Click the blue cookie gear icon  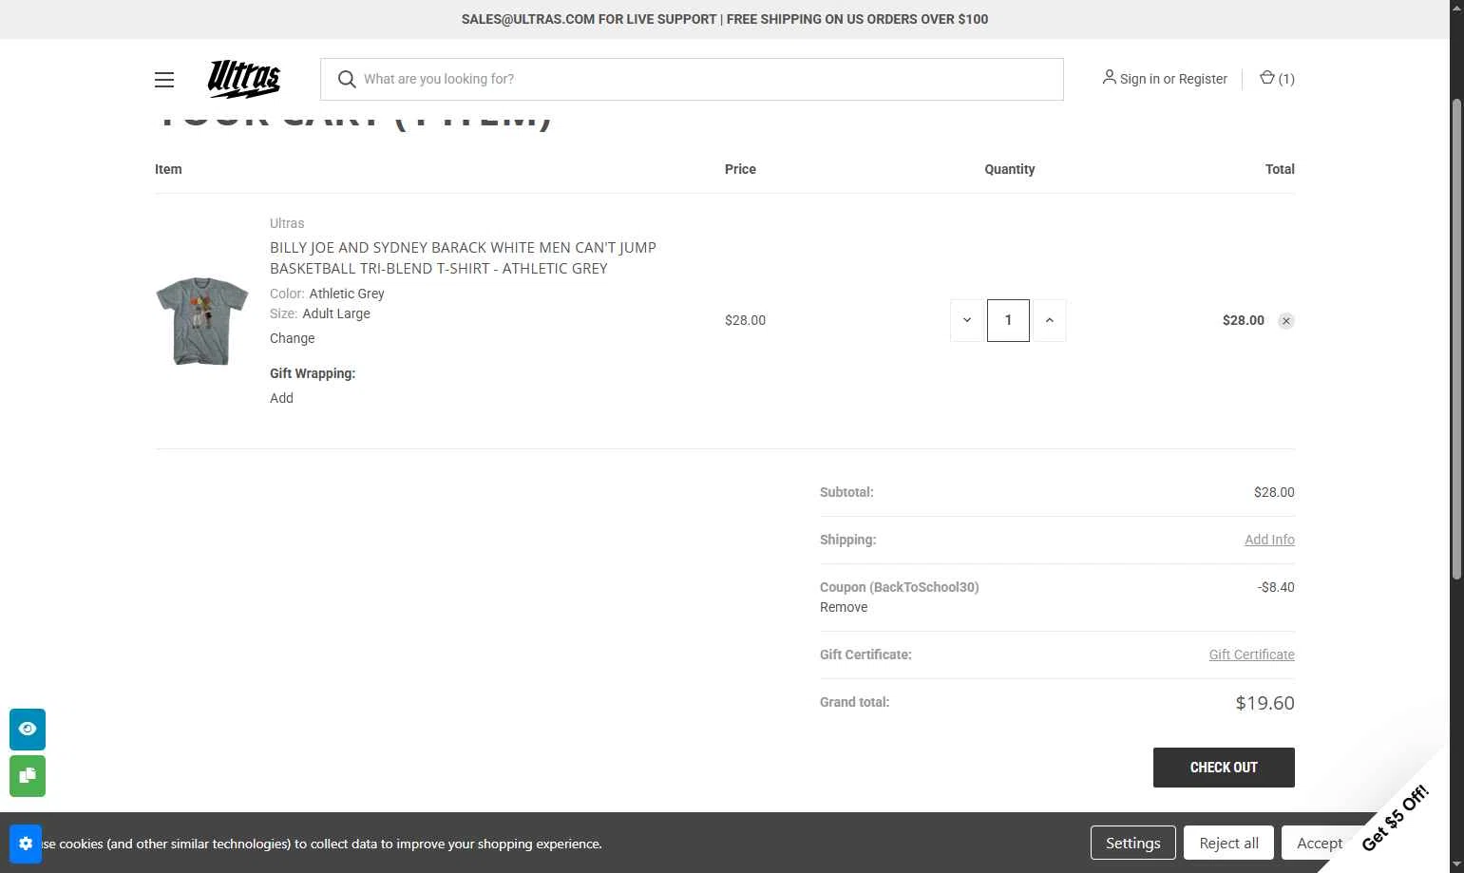point(26,844)
